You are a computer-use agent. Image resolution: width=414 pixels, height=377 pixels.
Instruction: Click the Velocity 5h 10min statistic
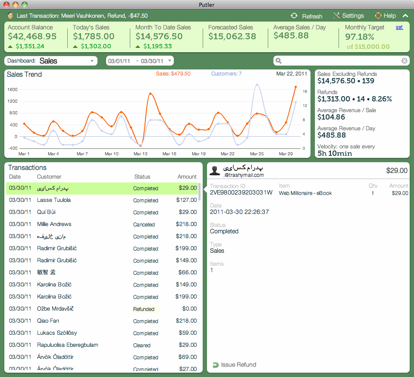click(x=335, y=154)
